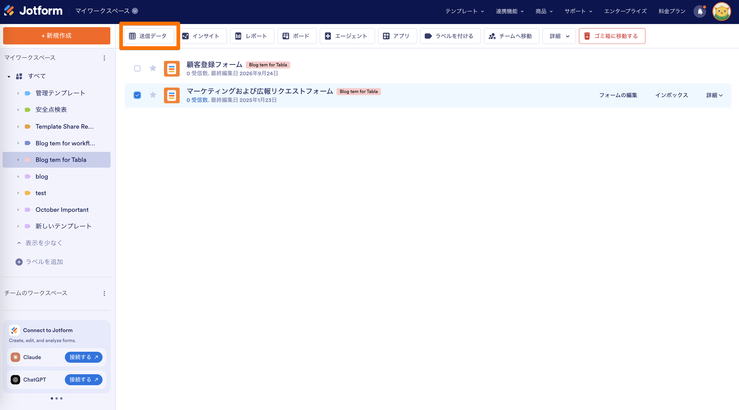Expand the 詳細 toolbar dropdown
This screenshot has height=410, width=739.
[x=559, y=36]
